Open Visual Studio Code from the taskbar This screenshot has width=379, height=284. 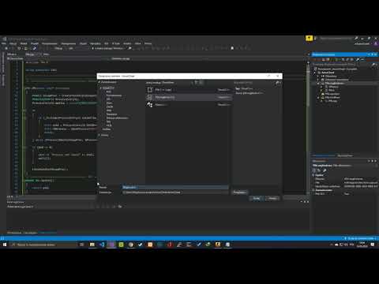pyautogui.click(x=102, y=245)
